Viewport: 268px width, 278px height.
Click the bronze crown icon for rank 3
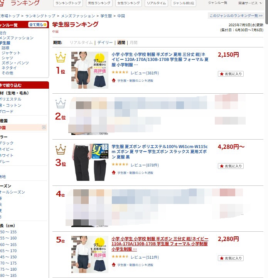click(61, 149)
